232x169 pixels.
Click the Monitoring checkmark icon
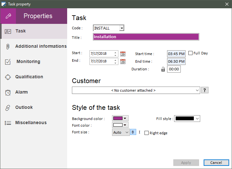[x=8, y=62]
